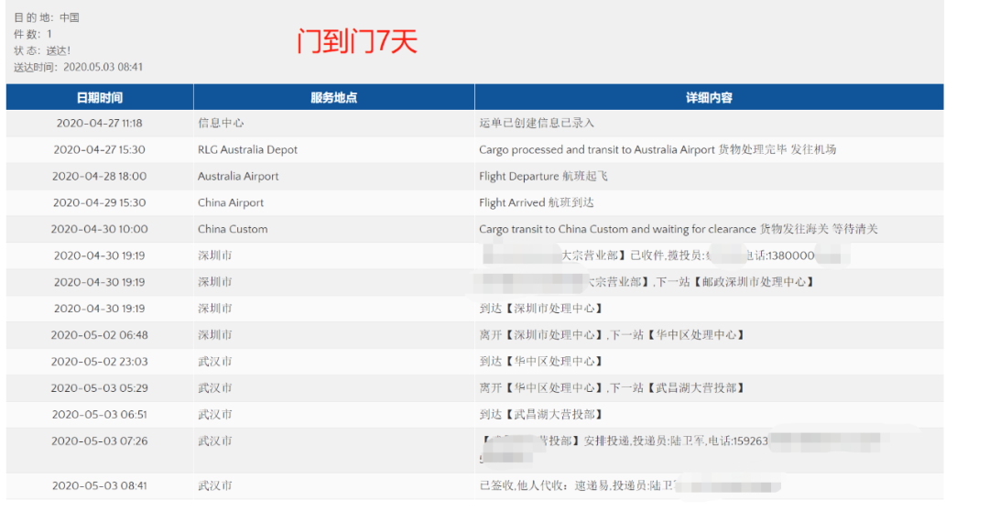Click 深圳市 in the 已收件 row
Image resolution: width=989 pixels, height=511 pixels.
coord(215,255)
